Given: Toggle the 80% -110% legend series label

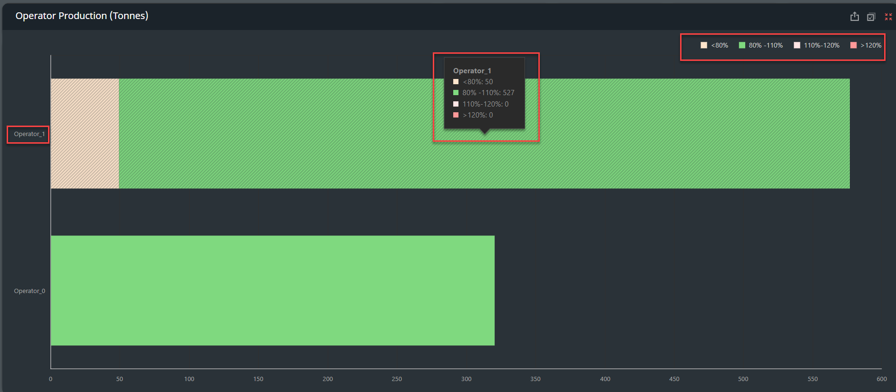Looking at the screenshot, I should [766, 45].
